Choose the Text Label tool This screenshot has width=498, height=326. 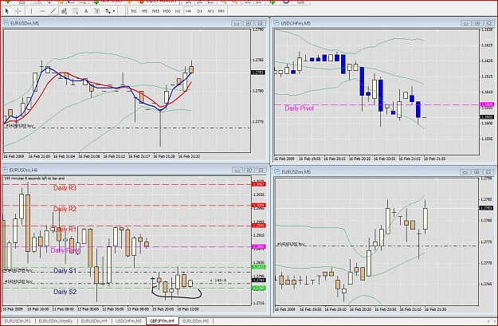tap(97, 11)
